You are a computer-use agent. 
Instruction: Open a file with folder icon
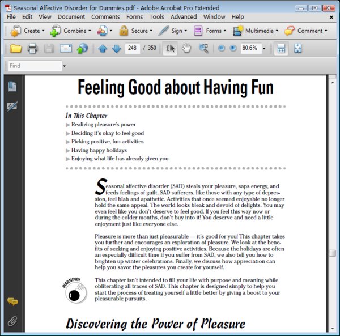click(x=16, y=48)
